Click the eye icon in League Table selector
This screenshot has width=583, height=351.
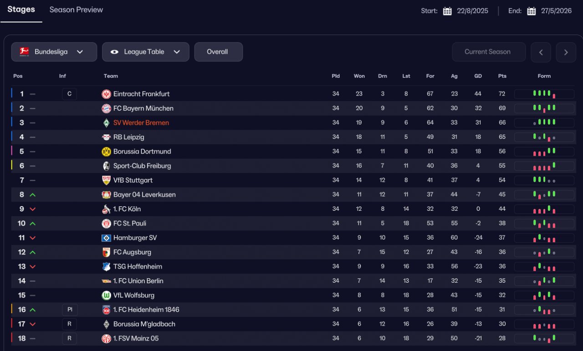tap(114, 52)
